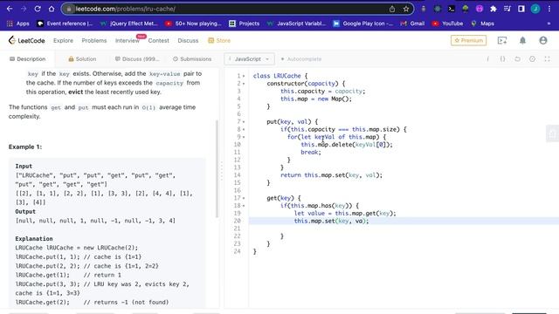Open the Extensions puzzle piece menu
This screenshot has width=559, height=314.
pyautogui.click(x=493, y=9)
